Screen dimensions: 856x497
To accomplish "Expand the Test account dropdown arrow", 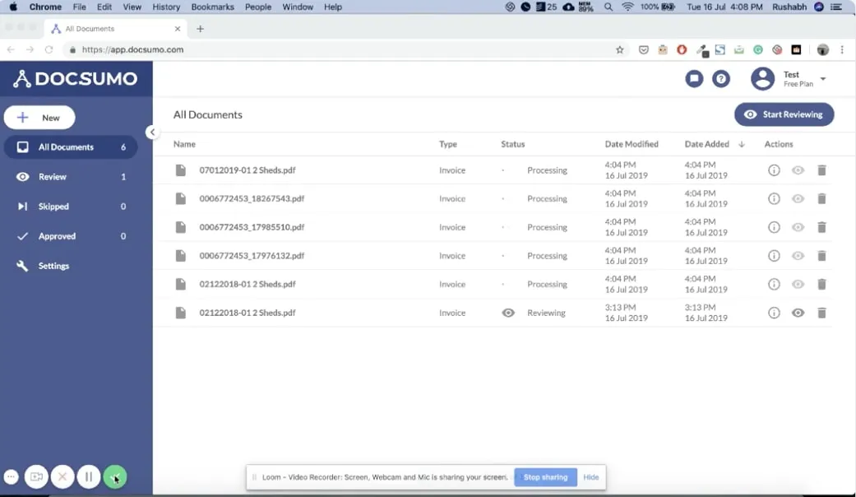I will coord(823,79).
